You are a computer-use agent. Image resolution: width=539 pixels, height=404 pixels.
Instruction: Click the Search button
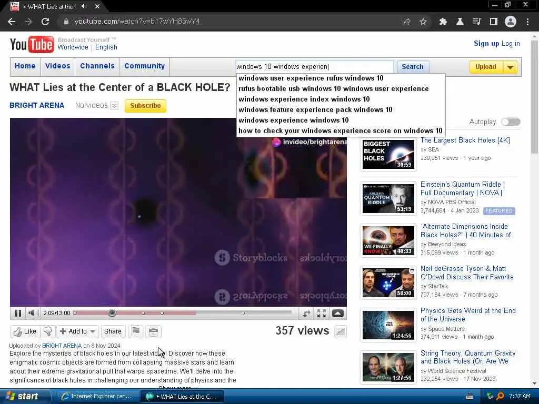413,67
